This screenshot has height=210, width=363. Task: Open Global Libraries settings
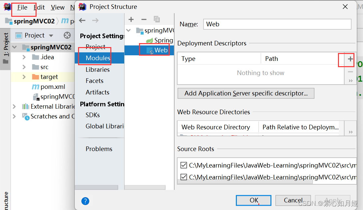click(x=105, y=126)
